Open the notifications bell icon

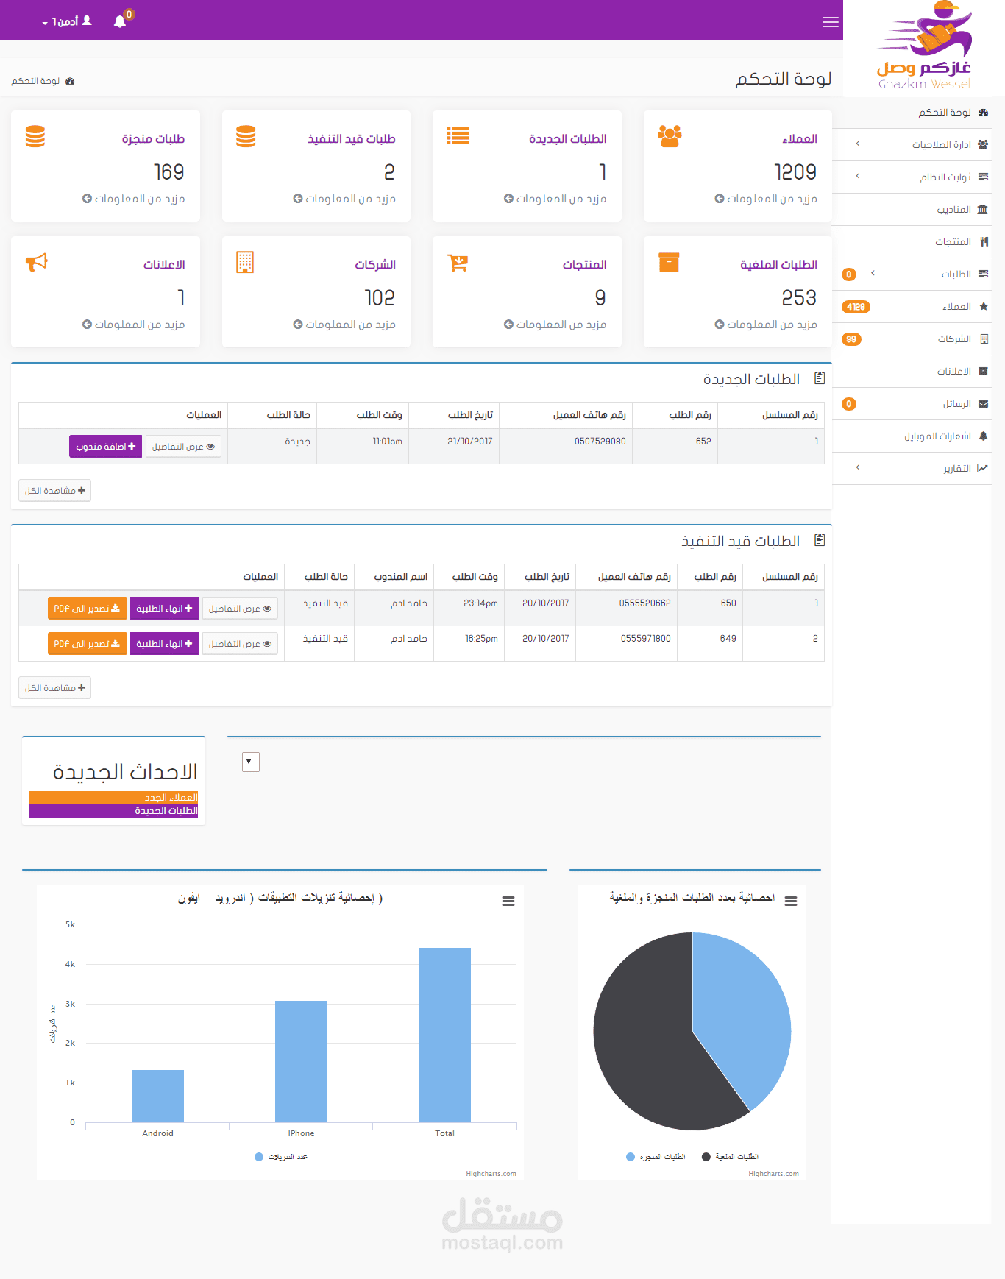pyautogui.click(x=120, y=21)
